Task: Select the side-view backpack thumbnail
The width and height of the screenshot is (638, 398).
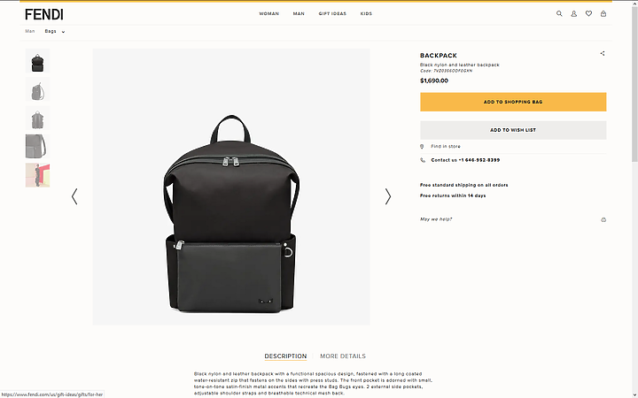Action: coord(37,89)
